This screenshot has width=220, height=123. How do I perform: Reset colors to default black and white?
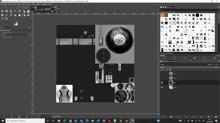tap(14, 25)
